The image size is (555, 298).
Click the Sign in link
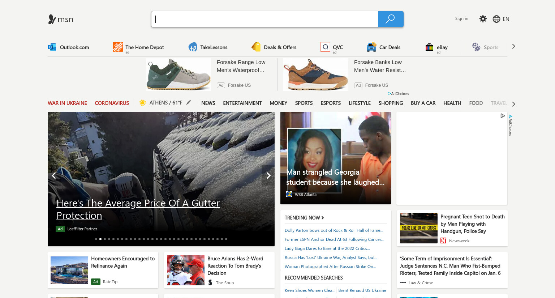(461, 18)
